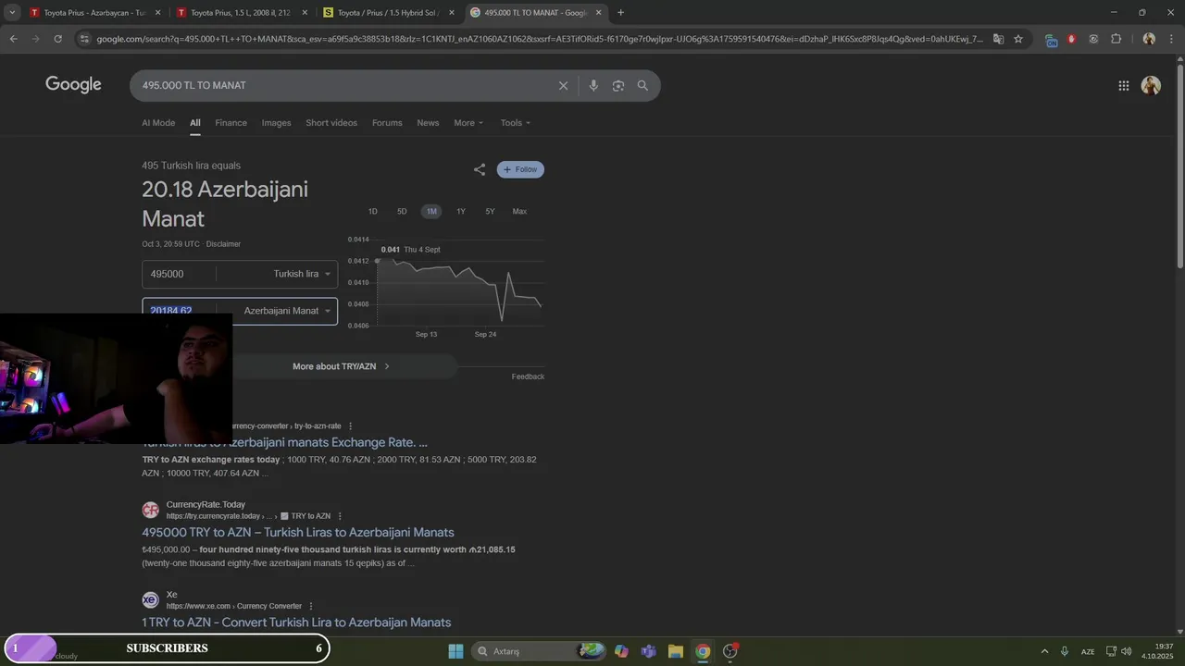The image size is (1185, 666).
Task: Switch to AI Mode tab
Action: pyautogui.click(x=158, y=123)
